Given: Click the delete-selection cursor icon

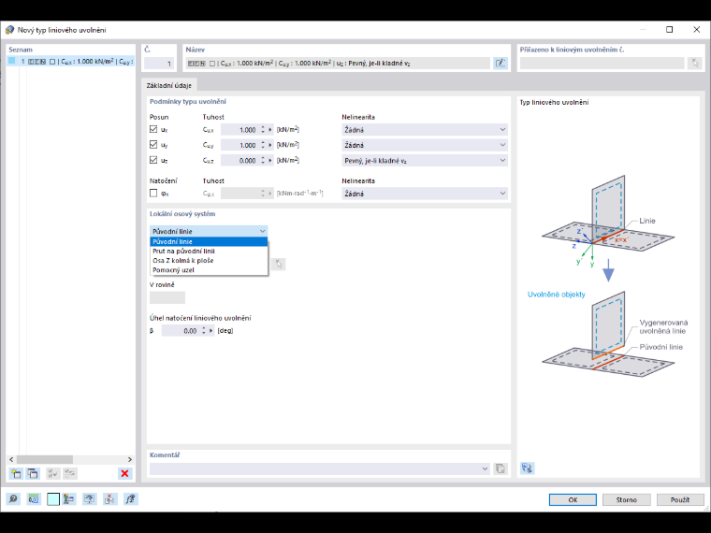Looking at the screenshot, I should (109, 499).
